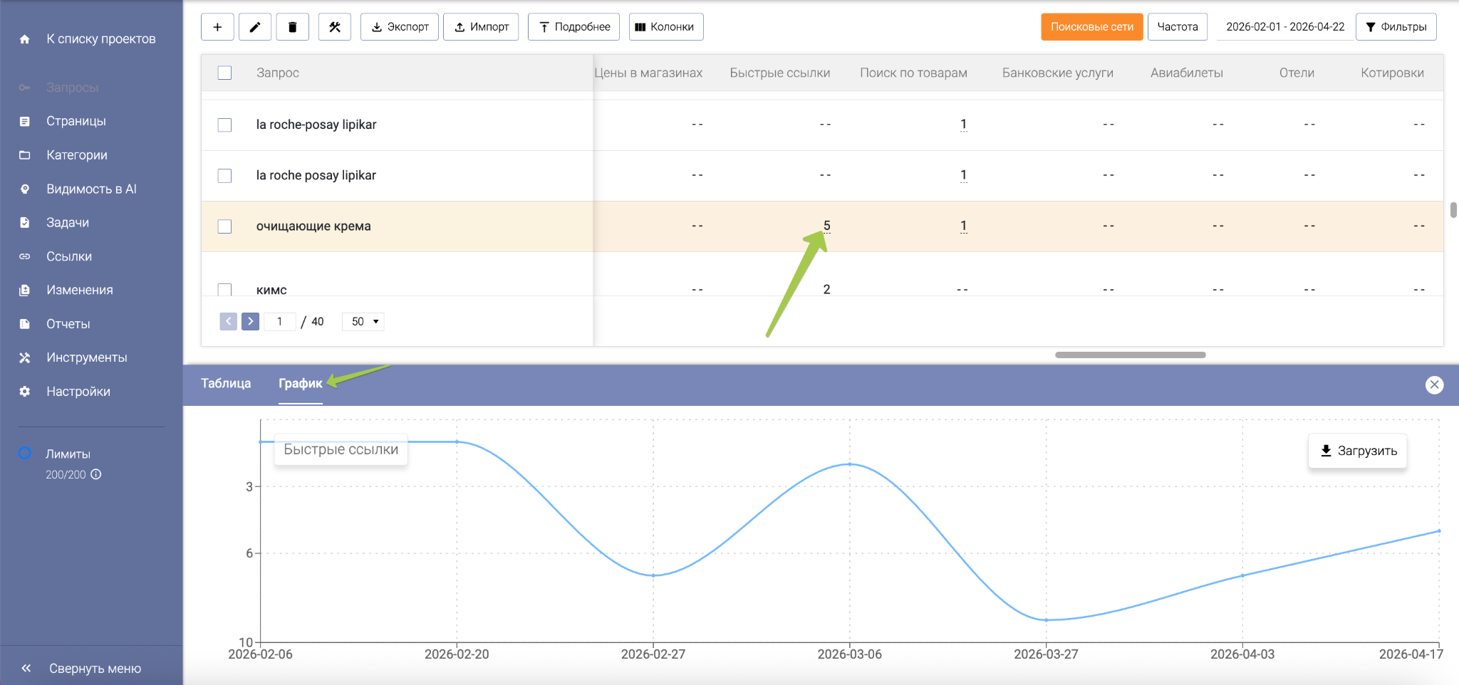1459x685 pixels.
Task: Open the date range 2026-02-01 - 2026-04-22 picker
Action: [x=1284, y=27]
